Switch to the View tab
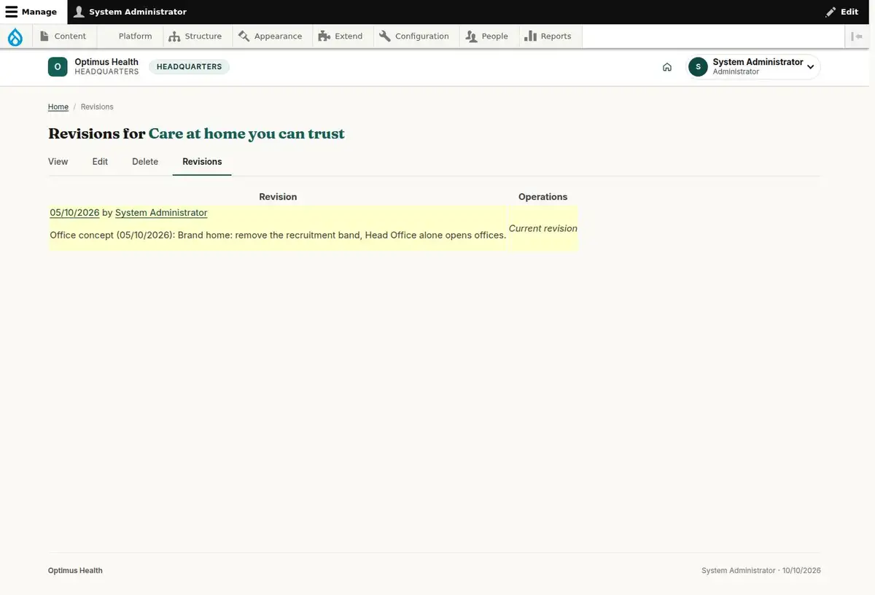875x595 pixels. (x=58, y=162)
